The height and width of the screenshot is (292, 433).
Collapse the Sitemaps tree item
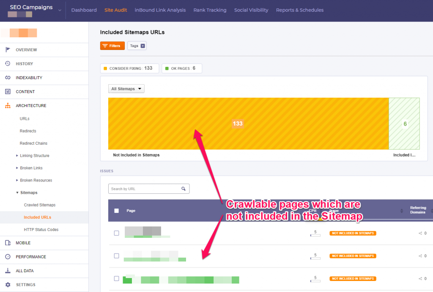[x=17, y=193]
